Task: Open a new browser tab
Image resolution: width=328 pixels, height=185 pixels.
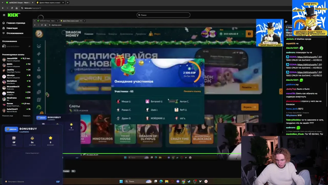Action: click(x=68, y=3)
